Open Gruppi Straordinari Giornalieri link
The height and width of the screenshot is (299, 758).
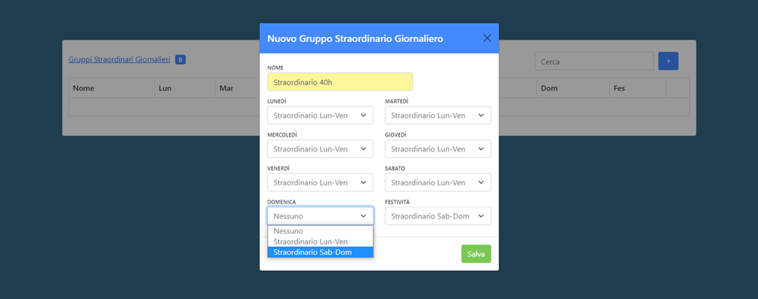click(x=119, y=59)
